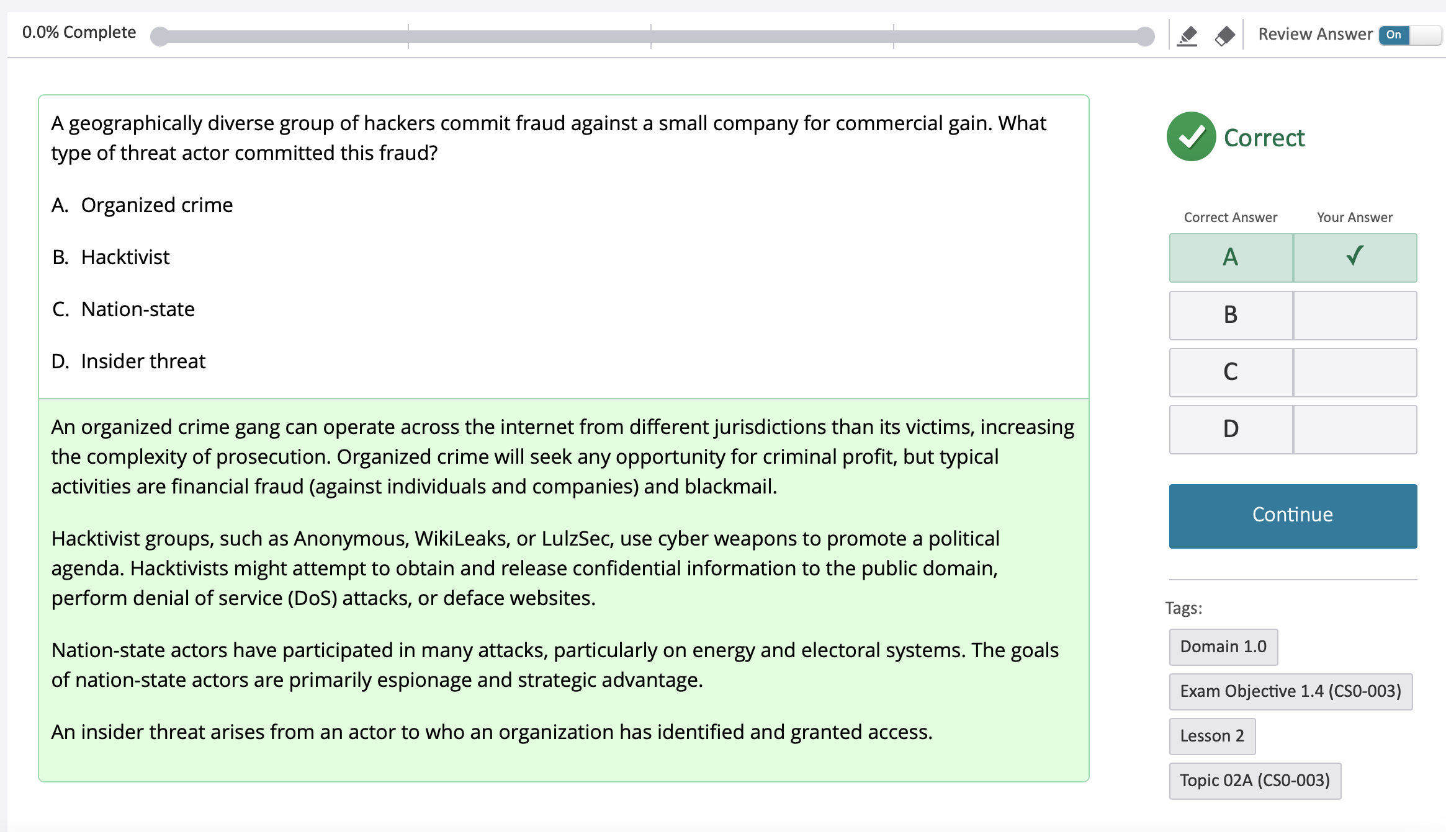
Task: Choose answer option A Organized crime
Action: (x=156, y=205)
